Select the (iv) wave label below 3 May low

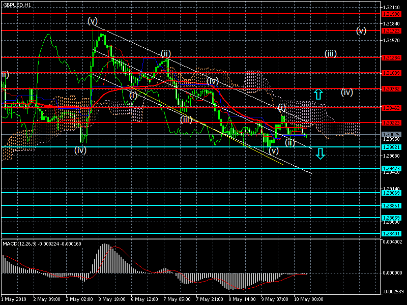pyautogui.click(x=80, y=150)
